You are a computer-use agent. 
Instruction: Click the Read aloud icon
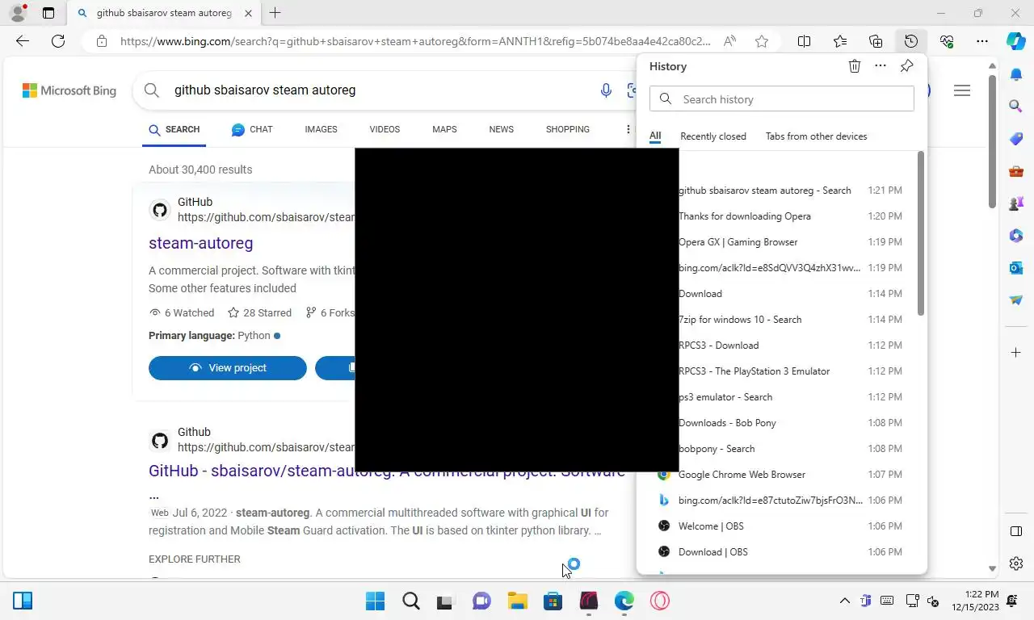pos(729,41)
